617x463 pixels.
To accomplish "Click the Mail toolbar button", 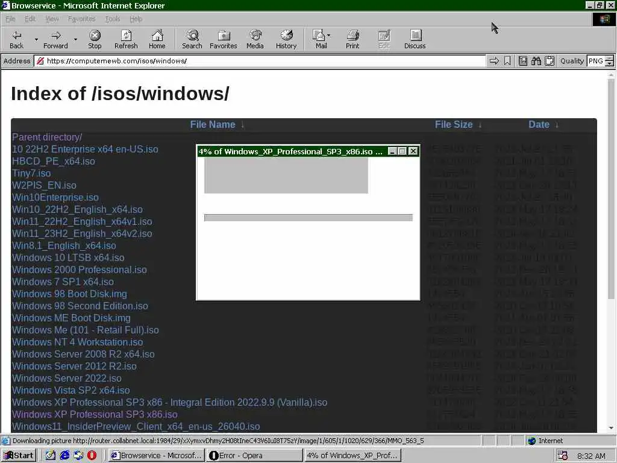I will (x=321, y=39).
